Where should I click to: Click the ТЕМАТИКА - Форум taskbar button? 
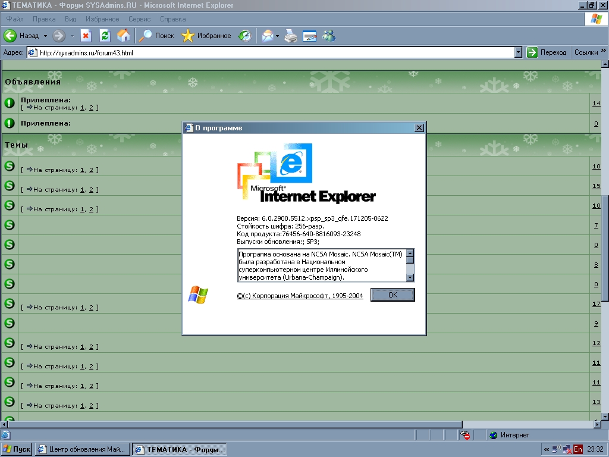(x=180, y=449)
